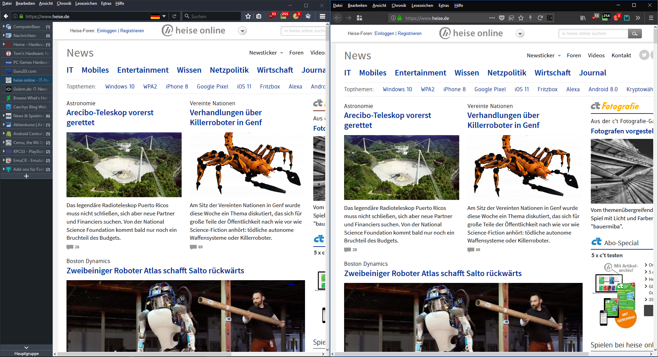Image resolution: width=658 pixels, height=357 pixels.
Task: Switch to the Golem.de tab in sidebar
Action: (x=26, y=89)
